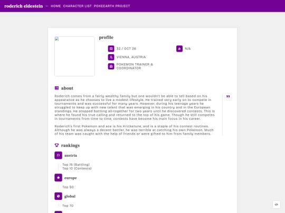Click the "global" ranking label
The width and height of the screenshot is (285, 213).
[x=70, y=196]
